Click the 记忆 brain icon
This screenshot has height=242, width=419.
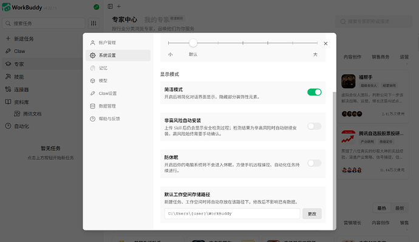[x=92, y=68]
